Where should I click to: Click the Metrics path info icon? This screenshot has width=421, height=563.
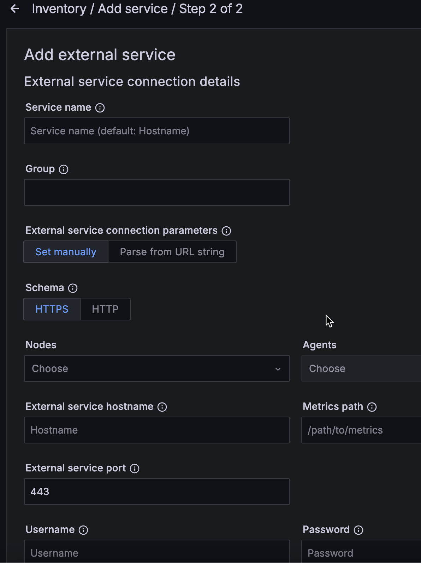372,407
